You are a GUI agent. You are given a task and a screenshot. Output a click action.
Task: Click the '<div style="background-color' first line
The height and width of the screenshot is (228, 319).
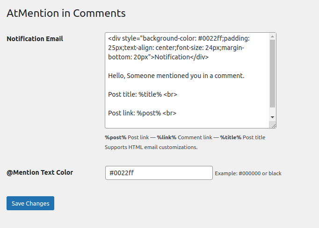[179, 38]
